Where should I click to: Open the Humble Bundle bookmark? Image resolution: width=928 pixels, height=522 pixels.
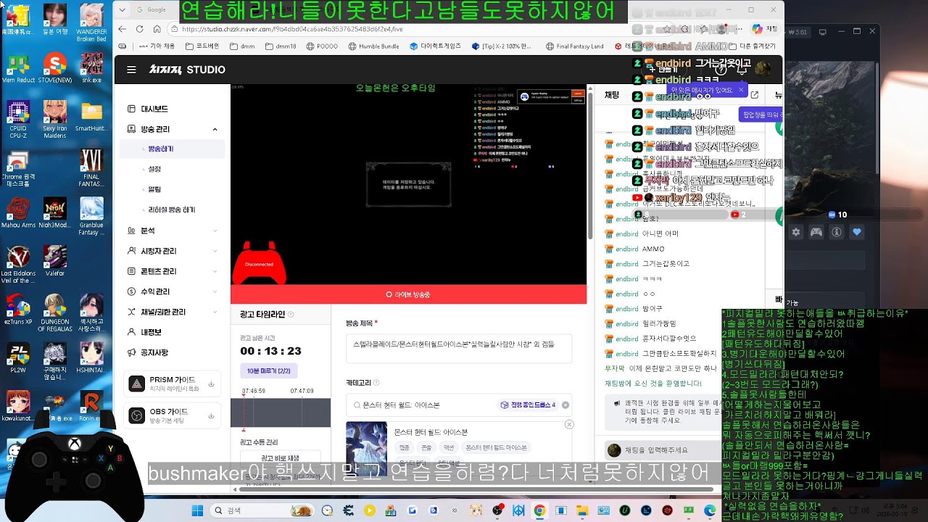pos(374,46)
